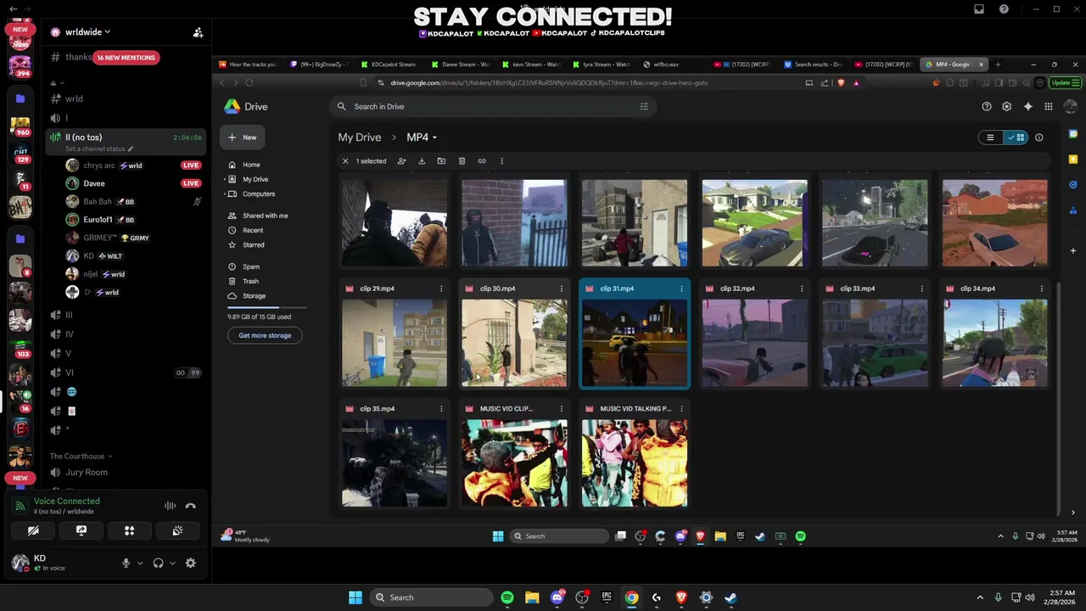Click Get more storage button
Screen dimensions: 1086x611
click(265, 335)
